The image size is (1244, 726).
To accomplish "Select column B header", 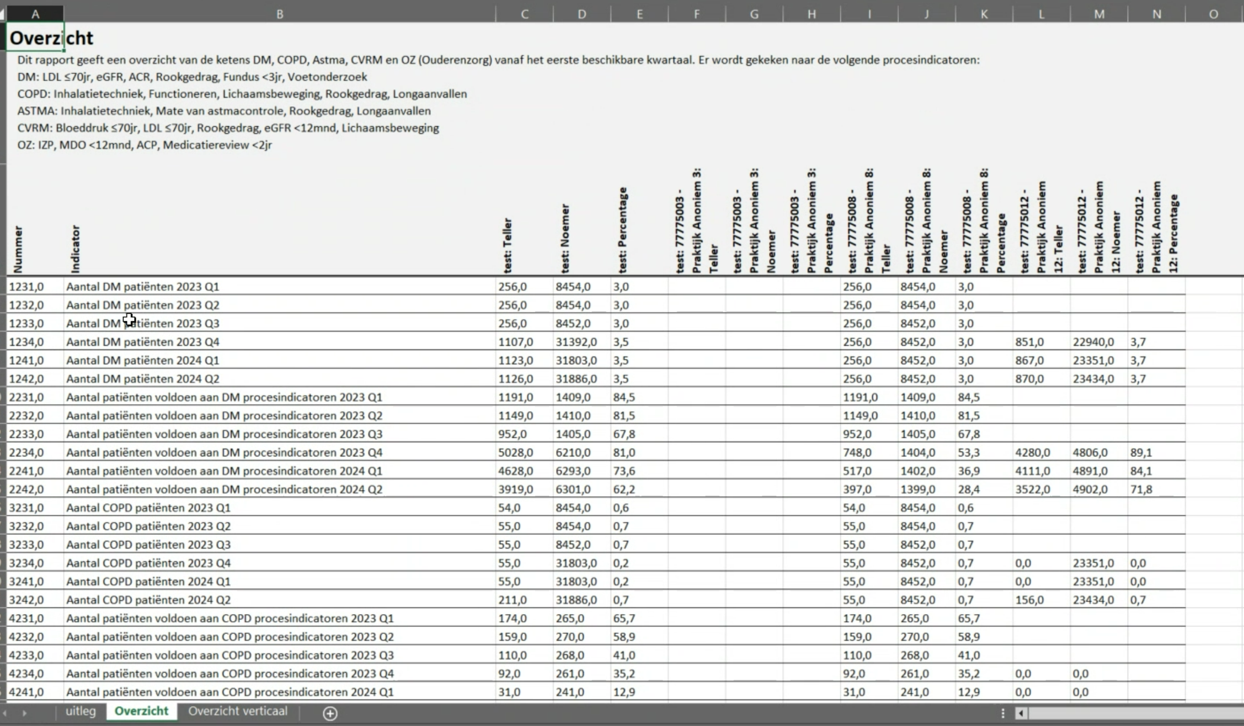I will point(280,14).
